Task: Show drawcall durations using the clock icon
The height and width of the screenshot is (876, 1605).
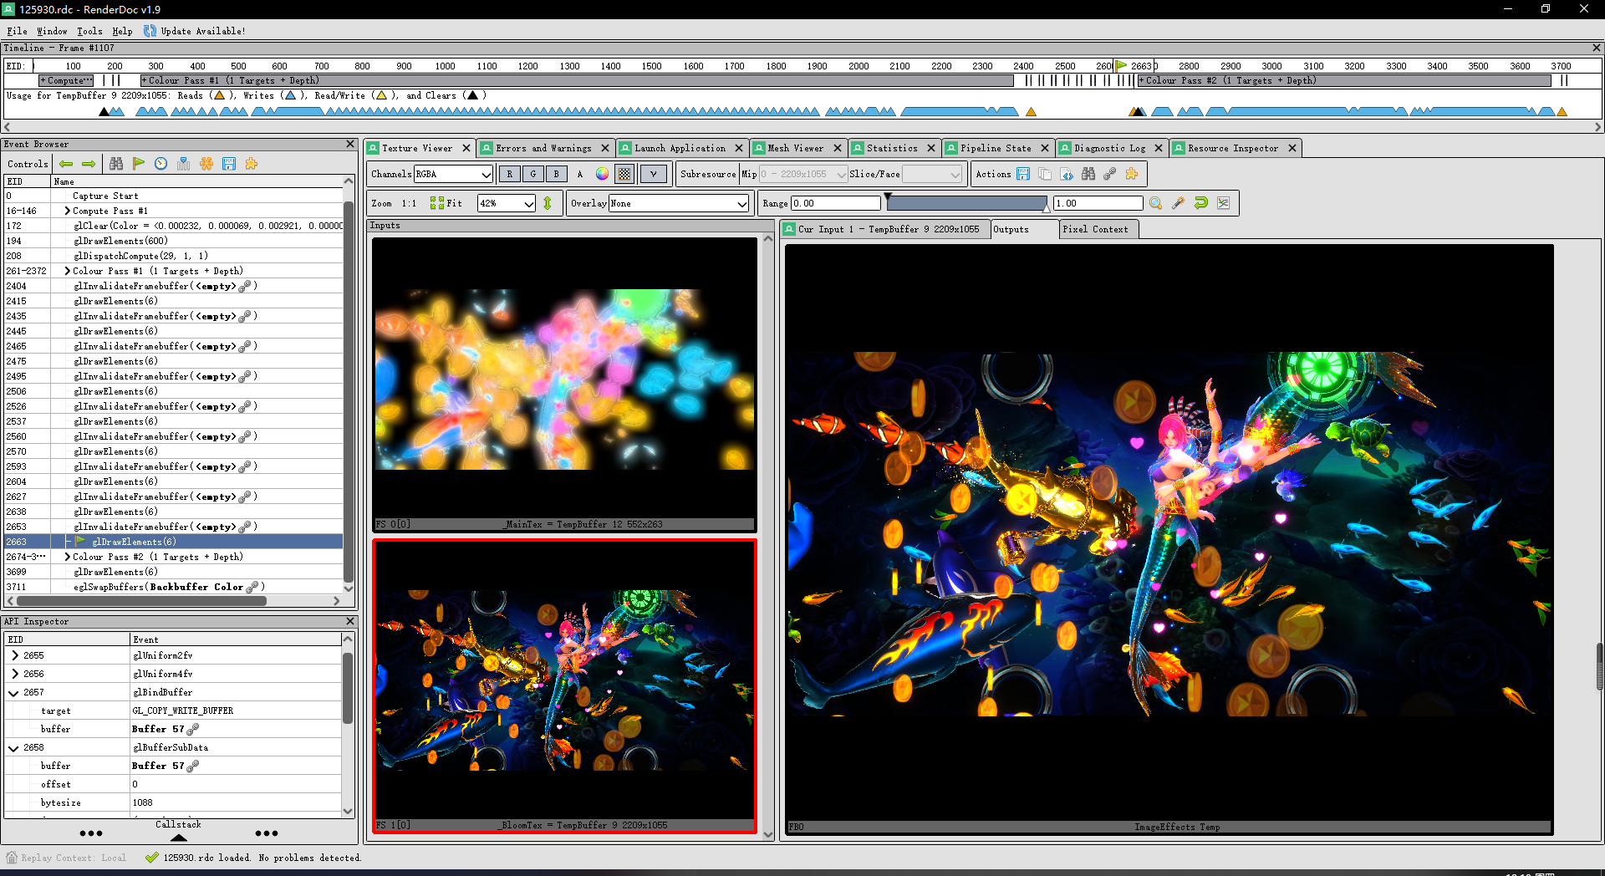Action: point(160,164)
